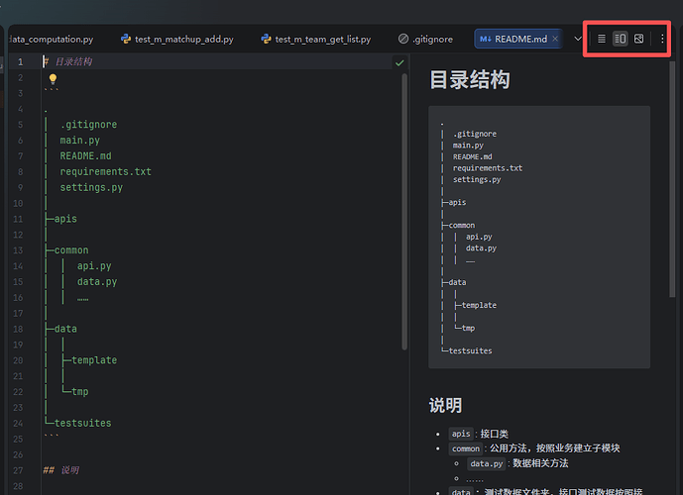Click the 目录结构 heading in the preview

pos(470,80)
